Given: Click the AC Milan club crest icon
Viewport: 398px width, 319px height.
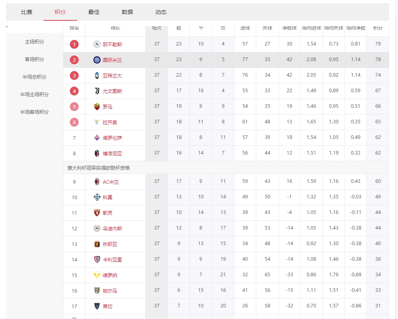Looking at the screenshot, I should (x=97, y=182).
